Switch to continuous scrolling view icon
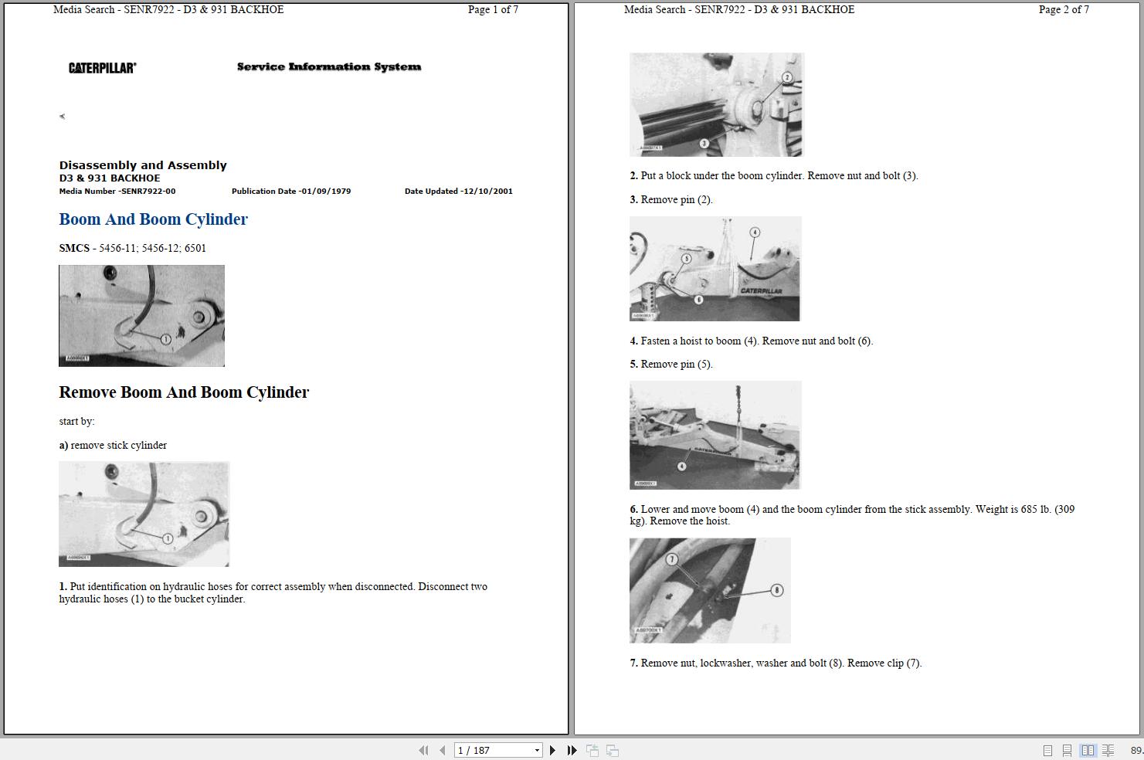This screenshot has height=760, width=1144. click(1067, 750)
